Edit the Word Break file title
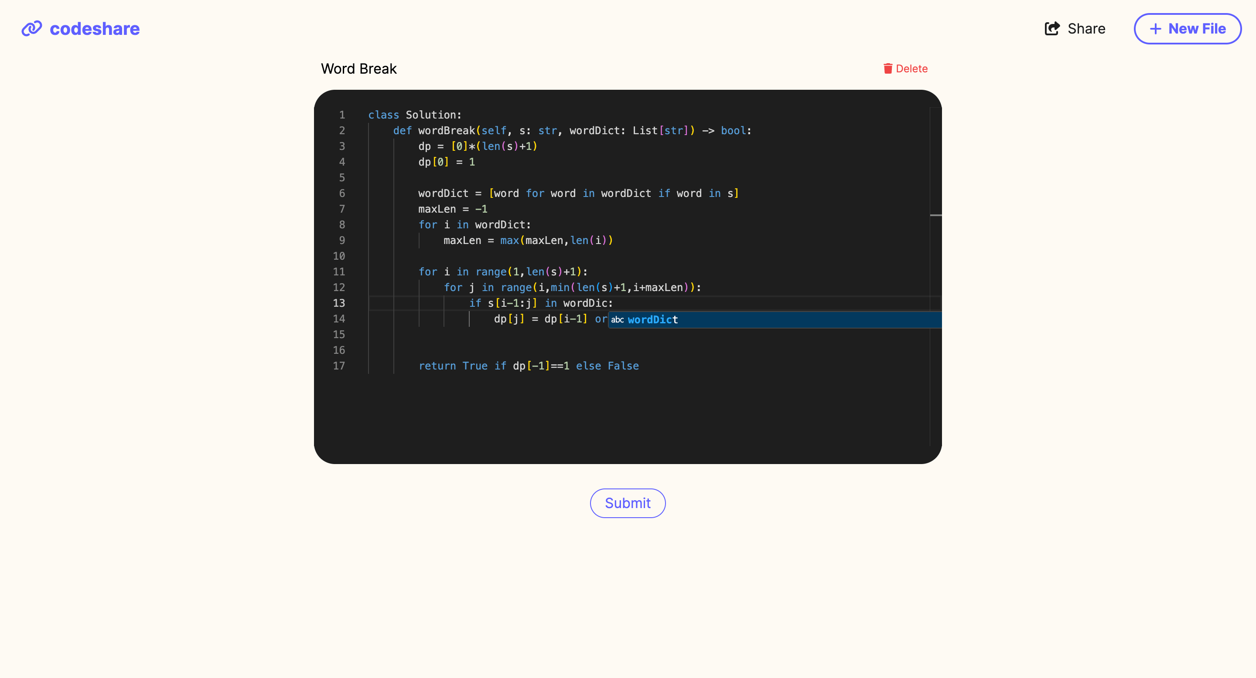 tap(358, 69)
